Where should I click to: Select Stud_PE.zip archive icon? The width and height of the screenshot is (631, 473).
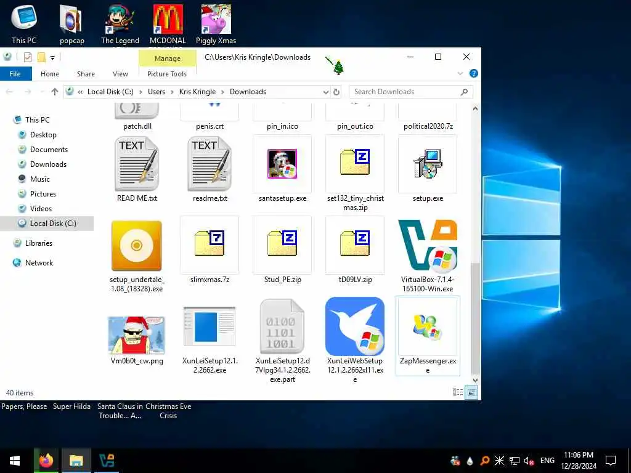tap(282, 243)
